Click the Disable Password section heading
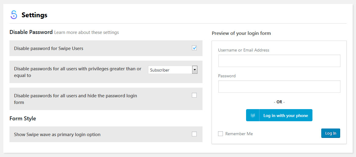The image size is (356, 157). 31,32
